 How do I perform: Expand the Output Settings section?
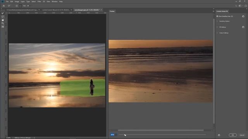pyautogui.click(x=217, y=33)
